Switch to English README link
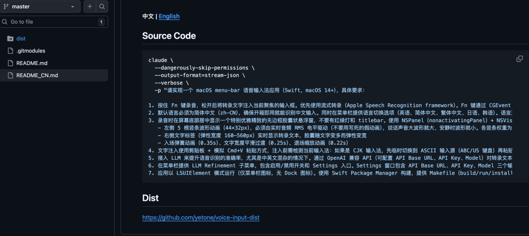The width and height of the screenshot is (529, 236). click(169, 16)
